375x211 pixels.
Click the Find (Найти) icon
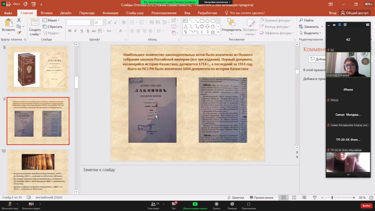(x=301, y=20)
